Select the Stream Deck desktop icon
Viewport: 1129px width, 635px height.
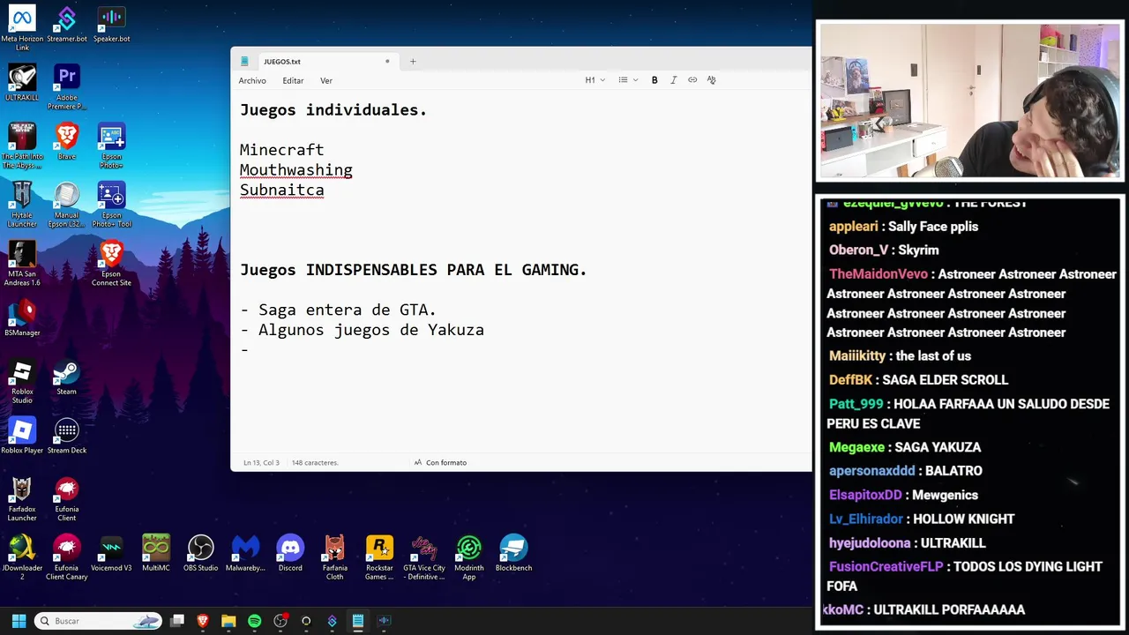click(67, 436)
